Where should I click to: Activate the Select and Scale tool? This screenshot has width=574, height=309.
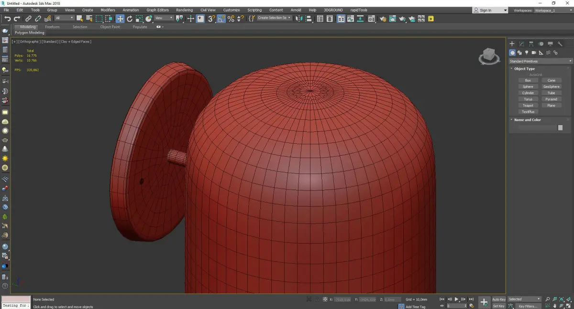(139, 19)
